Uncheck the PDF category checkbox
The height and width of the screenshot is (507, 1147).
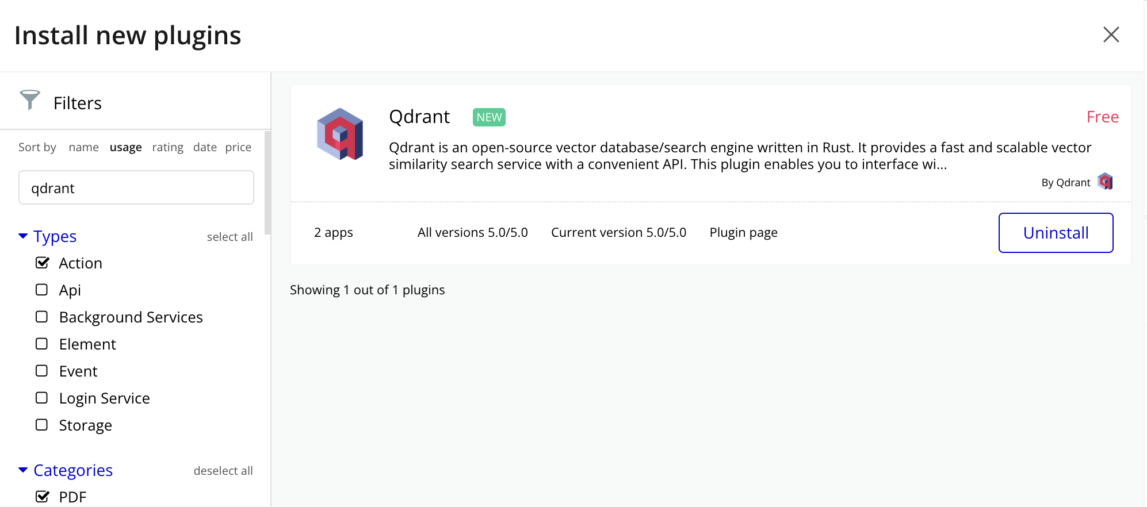point(42,497)
